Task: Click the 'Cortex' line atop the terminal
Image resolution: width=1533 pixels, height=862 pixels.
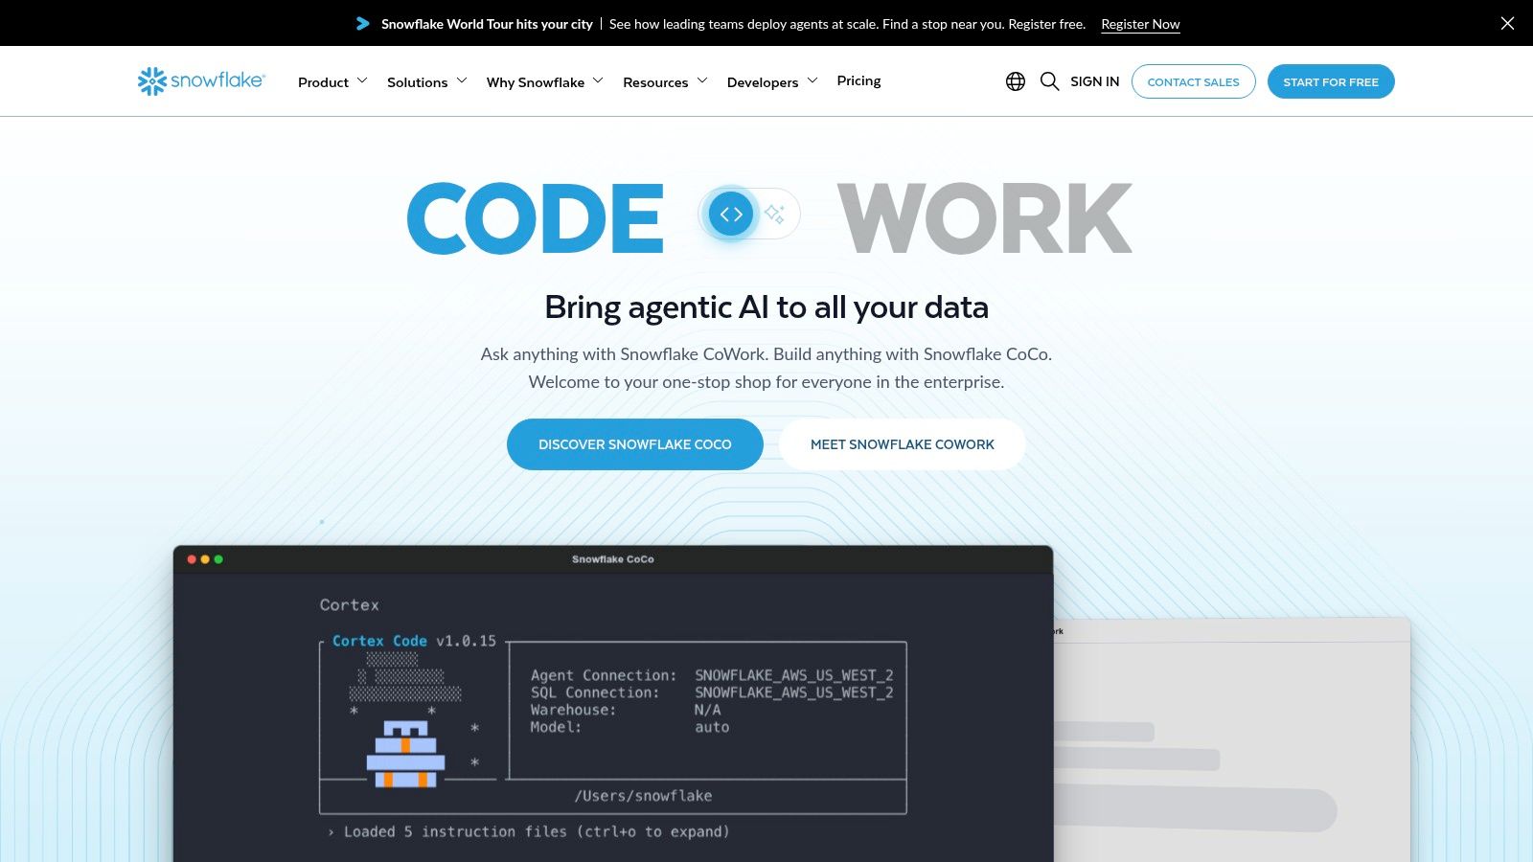Action: [x=350, y=605]
